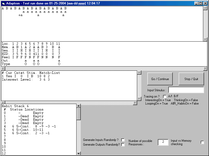Screen dimensions: 209x156
Task: Tick the Input vs Memory checking checkbox
Action: point(202,142)
